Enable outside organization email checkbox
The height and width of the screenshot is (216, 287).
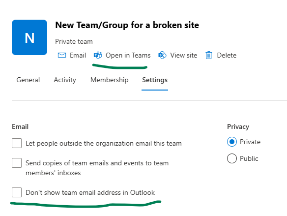(17, 143)
